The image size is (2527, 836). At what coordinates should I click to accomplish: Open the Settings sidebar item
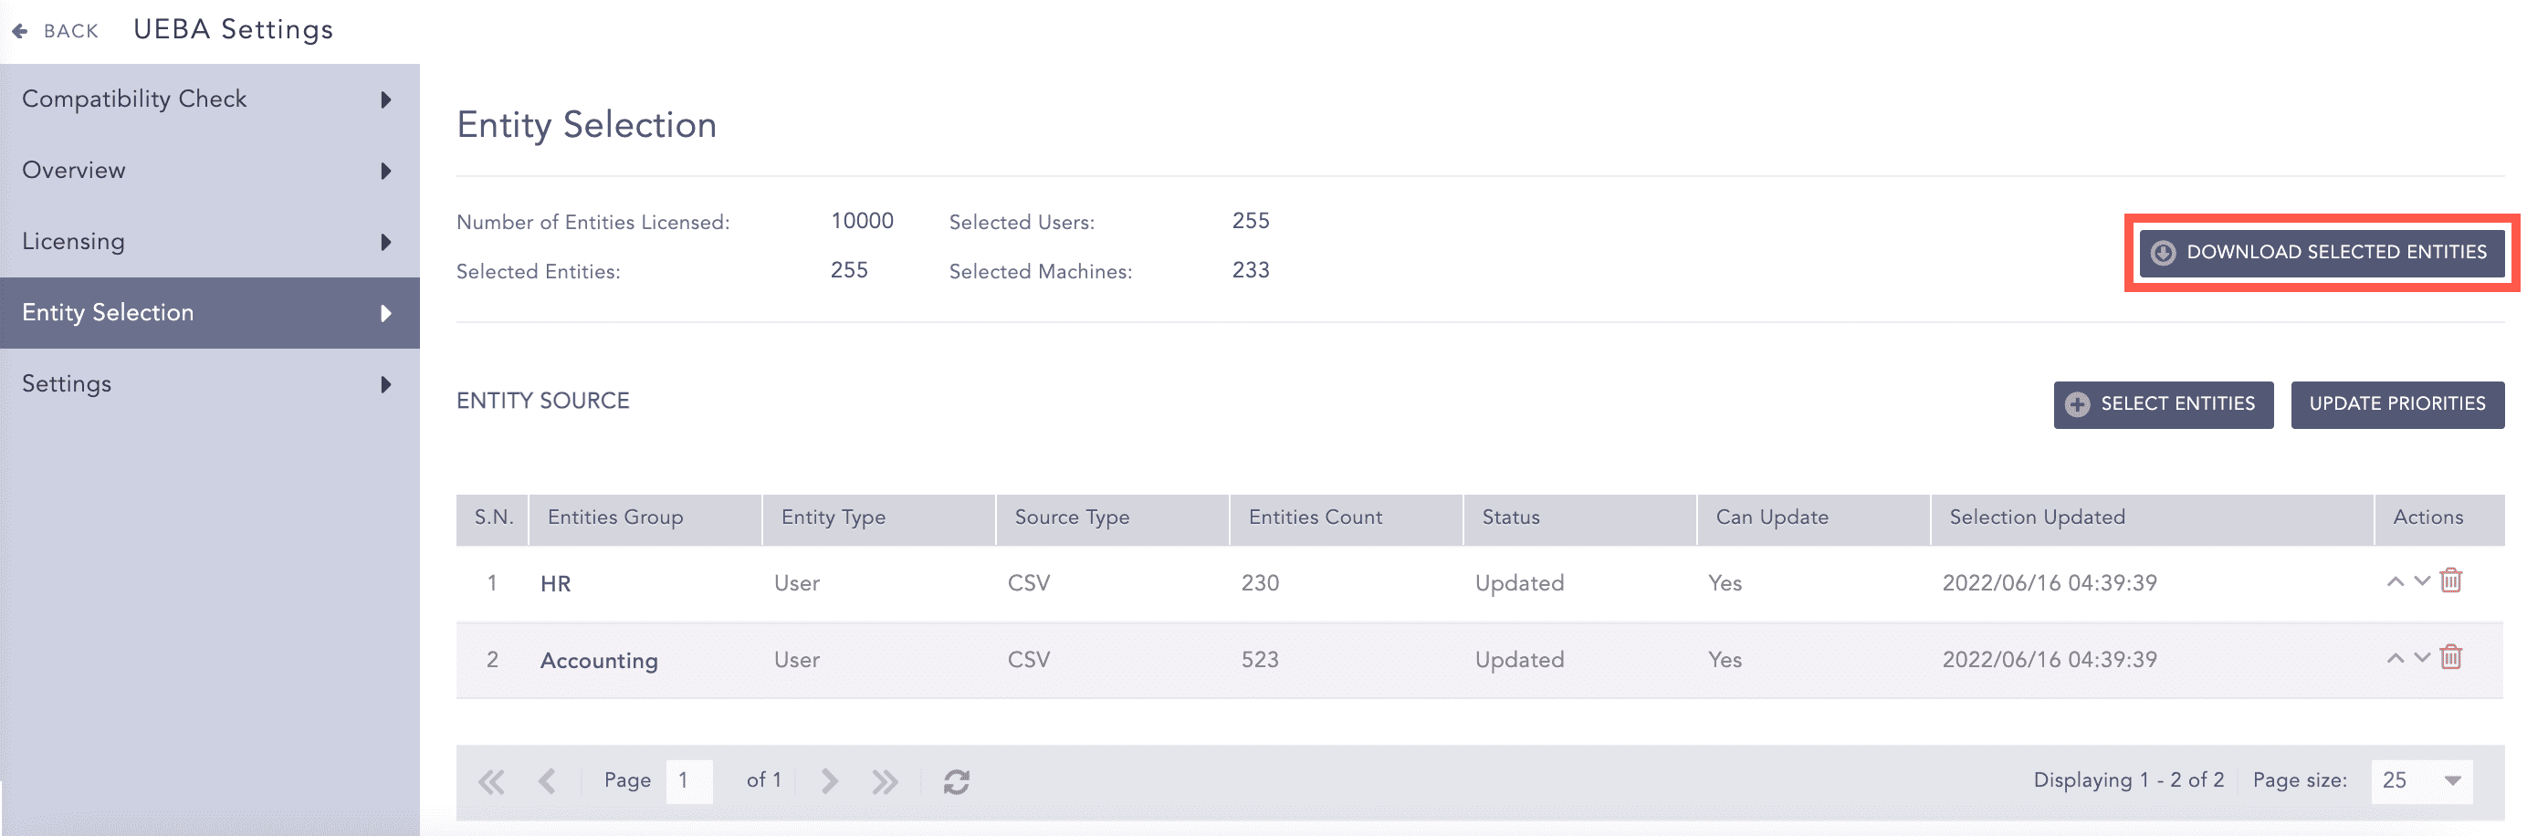point(67,382)
